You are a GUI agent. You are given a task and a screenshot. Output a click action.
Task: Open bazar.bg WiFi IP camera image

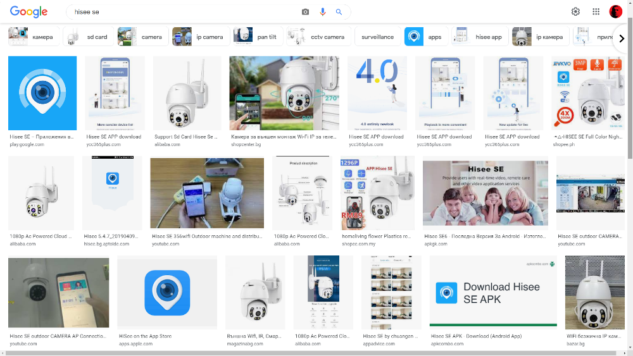595,293
